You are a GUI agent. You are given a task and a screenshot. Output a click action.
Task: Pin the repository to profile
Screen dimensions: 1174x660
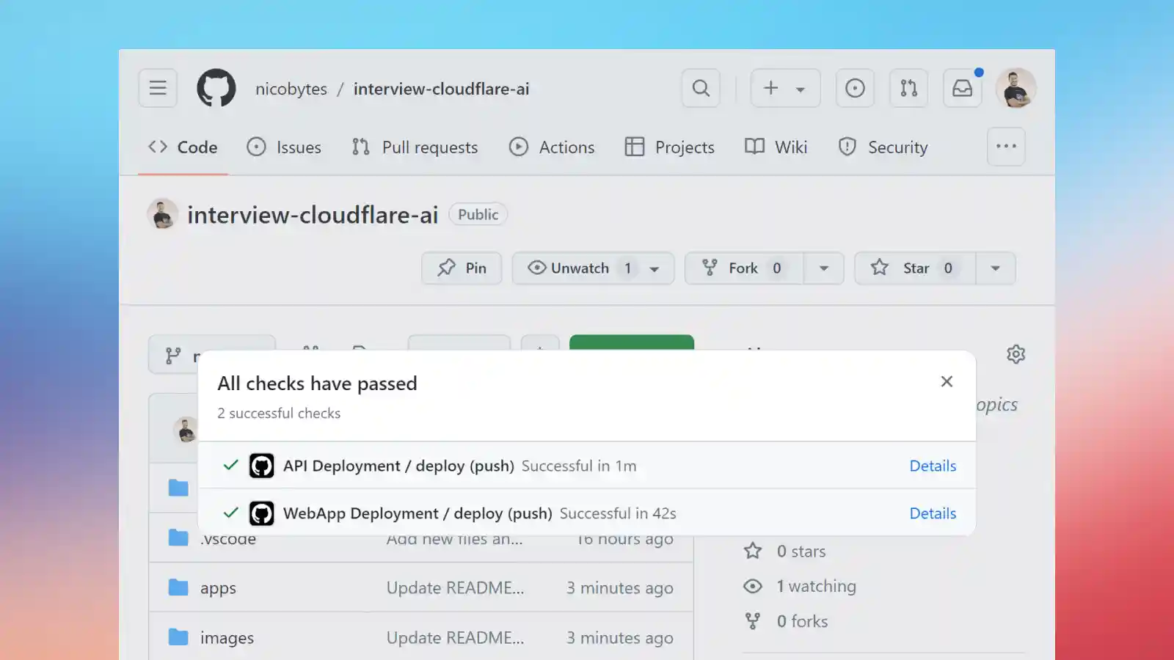pos(462,268)
